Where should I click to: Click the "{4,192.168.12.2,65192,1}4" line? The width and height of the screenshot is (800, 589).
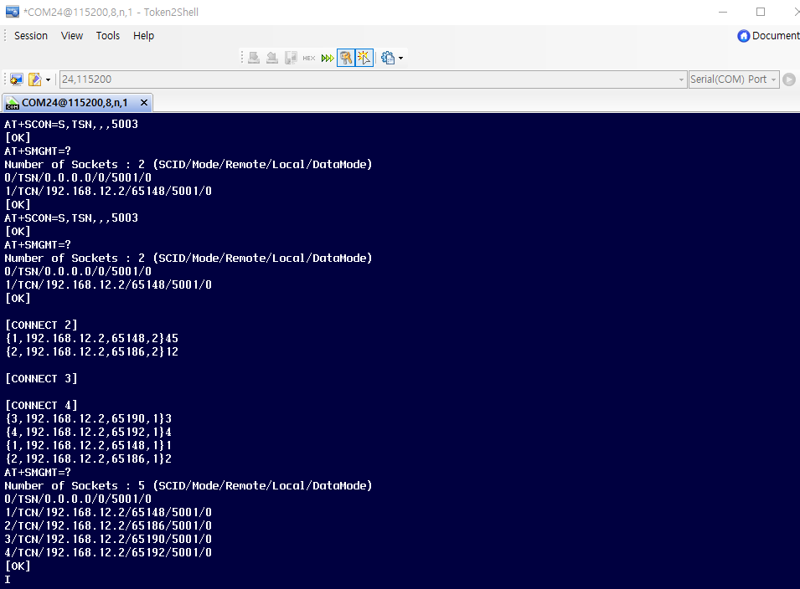88,432
